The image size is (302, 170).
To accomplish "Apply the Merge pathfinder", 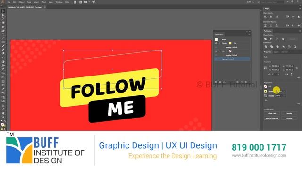I will [x=277, y=47].
